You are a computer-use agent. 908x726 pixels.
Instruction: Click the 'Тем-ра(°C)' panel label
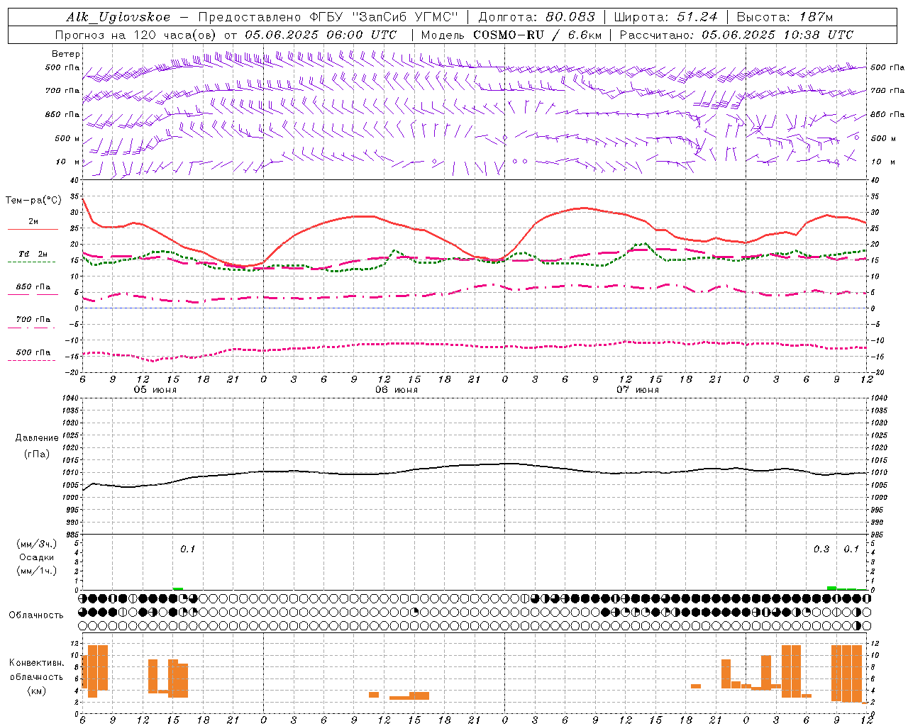coord(33,201)
